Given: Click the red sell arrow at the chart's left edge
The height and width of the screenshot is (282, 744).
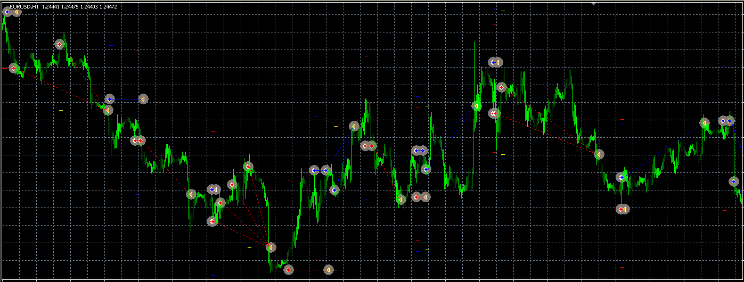Looking at the screenshot, I should [x=13, y=68].
